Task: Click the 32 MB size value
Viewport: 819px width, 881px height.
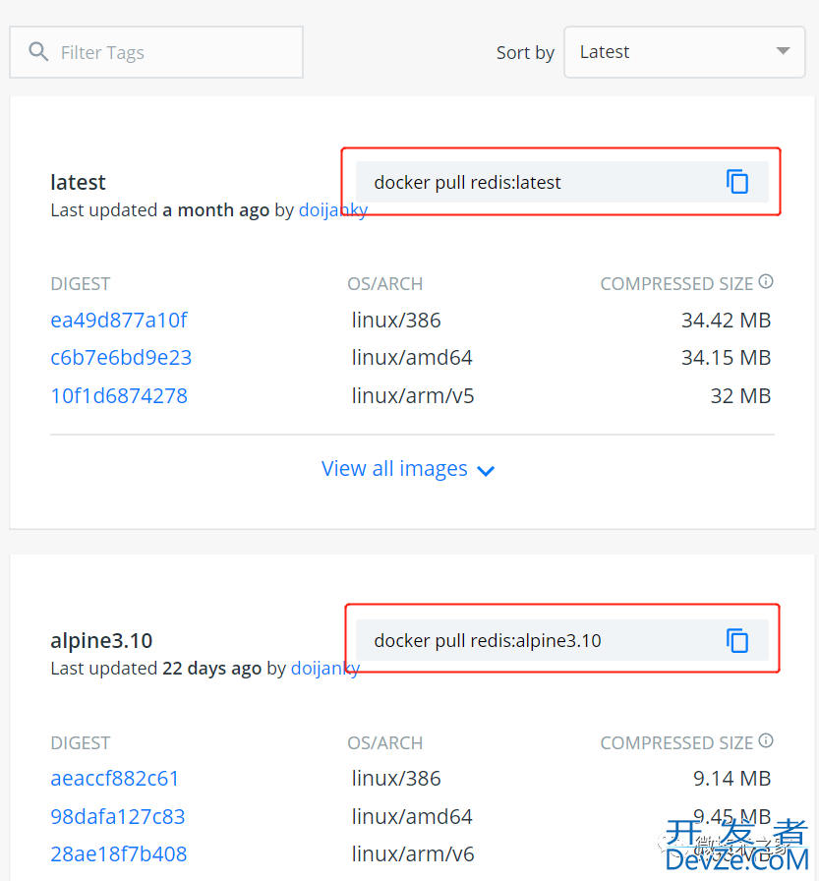Action: click(x=740, y=396)
